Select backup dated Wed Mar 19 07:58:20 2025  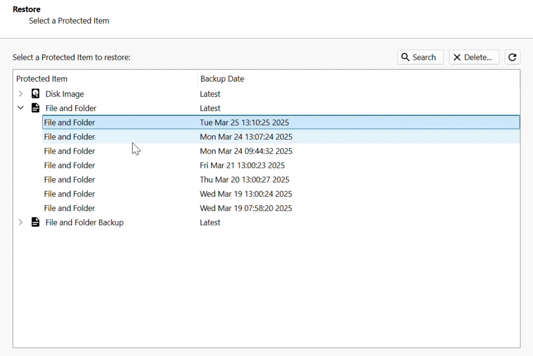(x=281, y=208)
